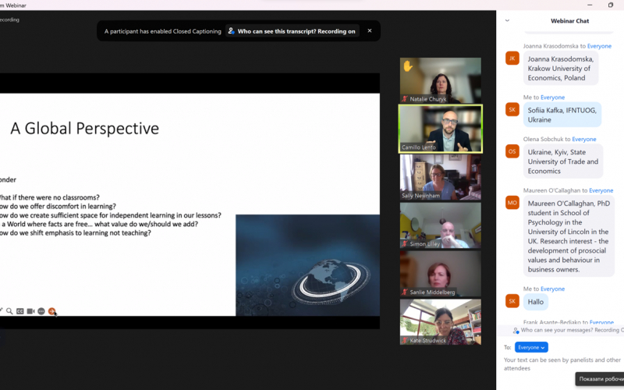The height and width of the screenshot is (390, 624).
Task: Select Sally Newnham's video thumbnail
Action: click(x=441, y=177)
